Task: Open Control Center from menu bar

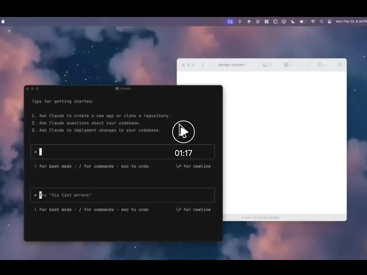Action: point(330,22)
